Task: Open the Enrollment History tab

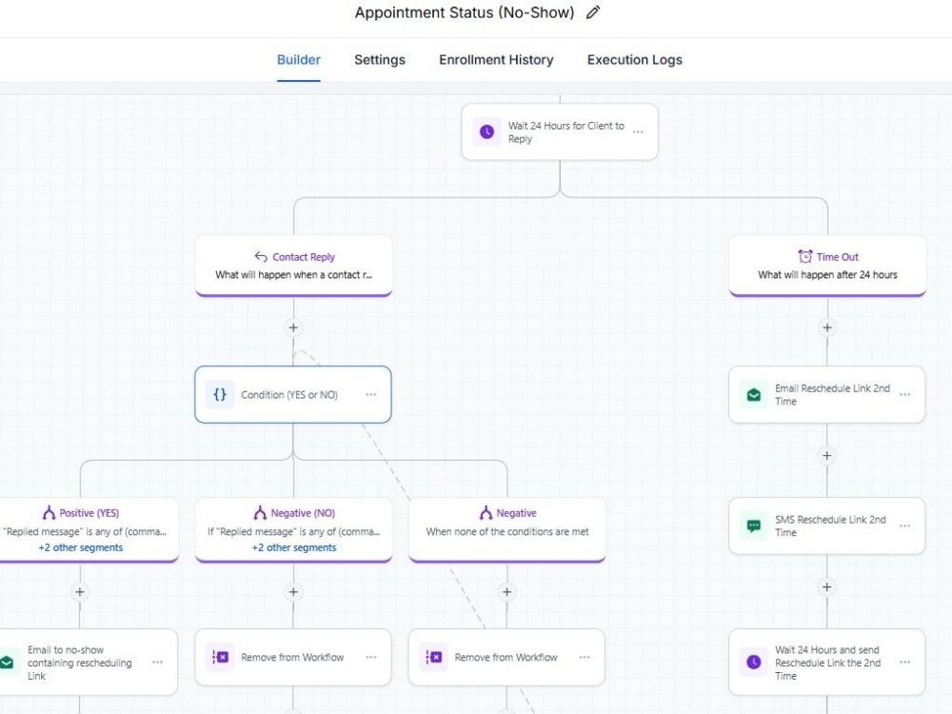Action: pos(496,59)
